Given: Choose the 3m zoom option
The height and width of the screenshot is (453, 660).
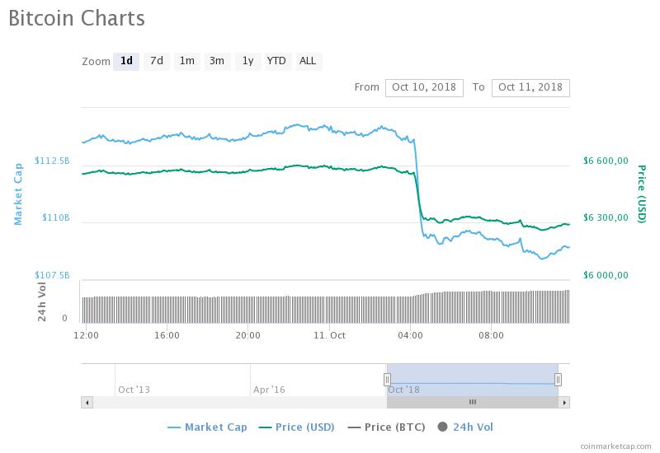Looking at the screenshot, I should point(217,61).
